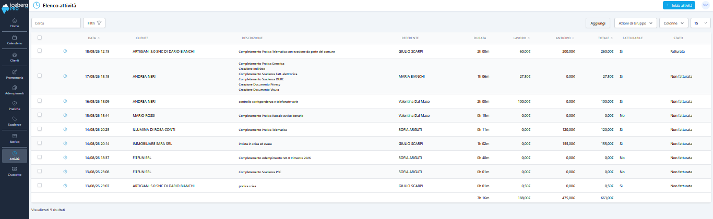Click clock icon for ILLUMINA DI ROSA CONTI row
Image resolution: width=713 pixels, height=219 pixels.
(x=65, y=129)
